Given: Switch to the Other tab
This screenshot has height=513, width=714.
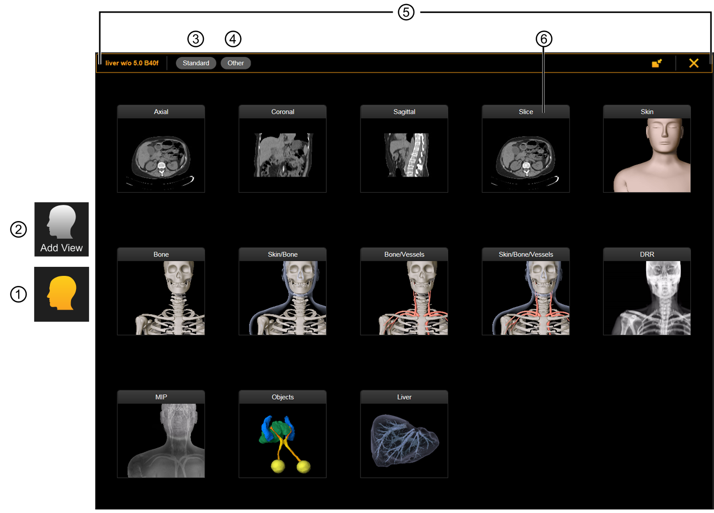Looking at the screenshot, I should pos(236,63).
